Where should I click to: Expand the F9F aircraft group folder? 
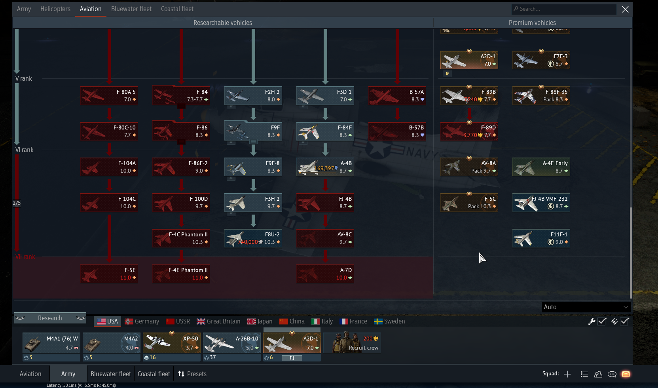[x=253, y=131]
